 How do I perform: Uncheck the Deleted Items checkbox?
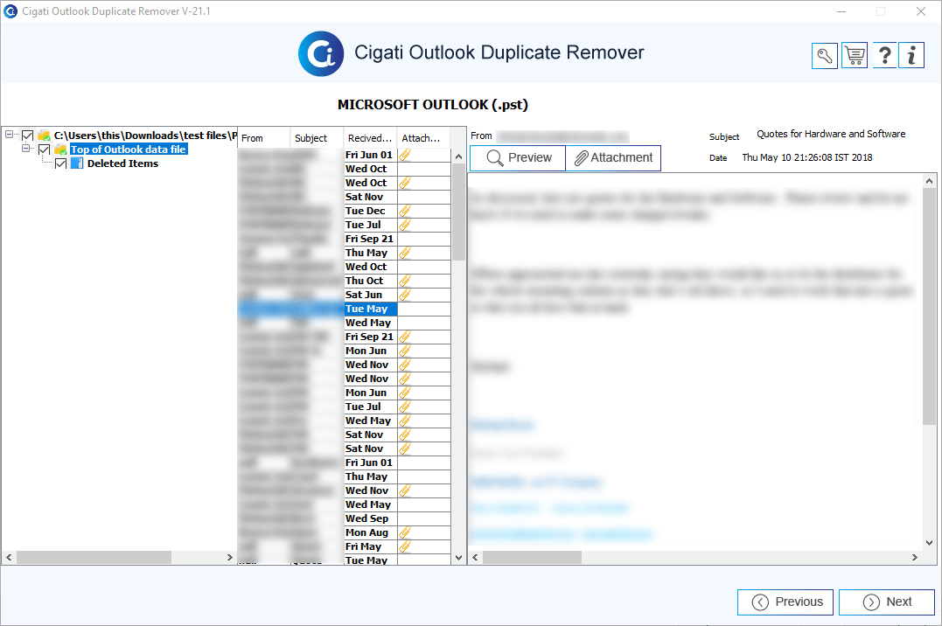pyautogui.click(x=60, y=163)
